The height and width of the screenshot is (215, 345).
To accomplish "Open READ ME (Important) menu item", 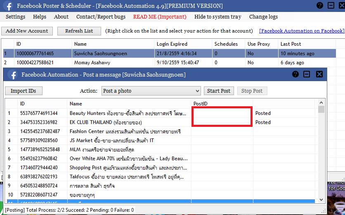I will (x=160, y=17).
